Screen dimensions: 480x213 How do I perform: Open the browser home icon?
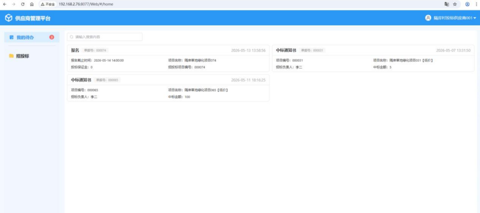pos(32,4)
